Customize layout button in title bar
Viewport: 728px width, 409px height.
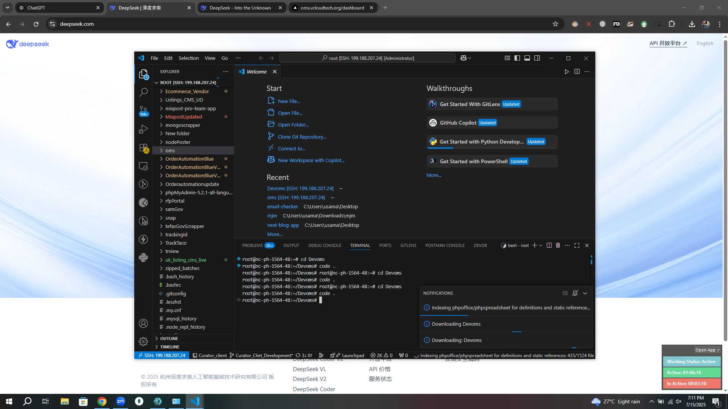tap(507, 58)
